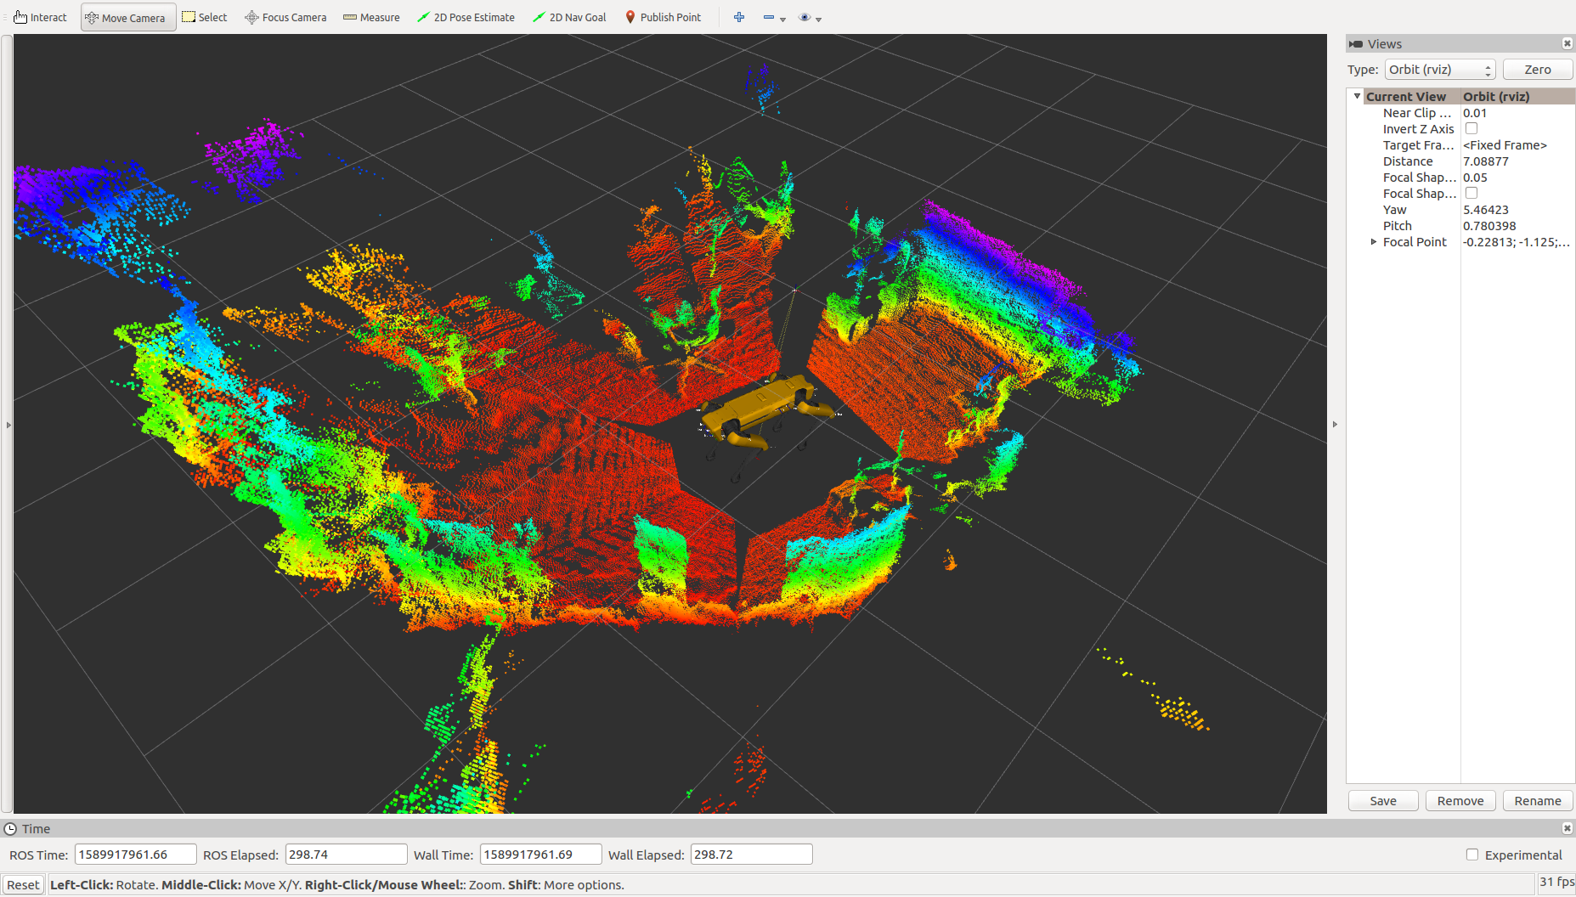Tick the Experimental checkbox
This screenshot has height=897, width=1576.
coord(1472,855)
